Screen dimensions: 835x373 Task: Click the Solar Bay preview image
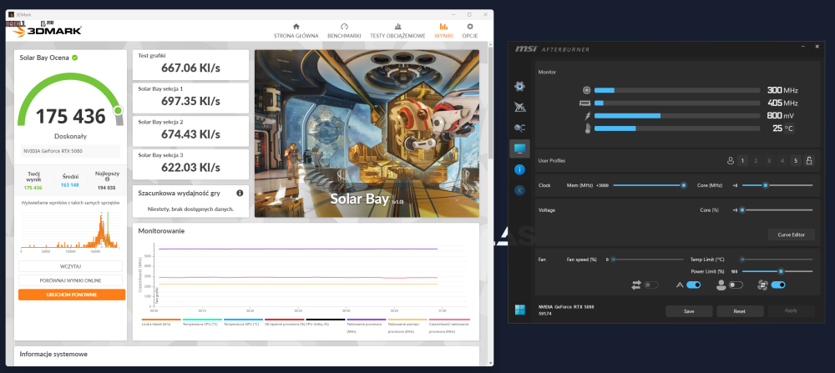(367, 134)
